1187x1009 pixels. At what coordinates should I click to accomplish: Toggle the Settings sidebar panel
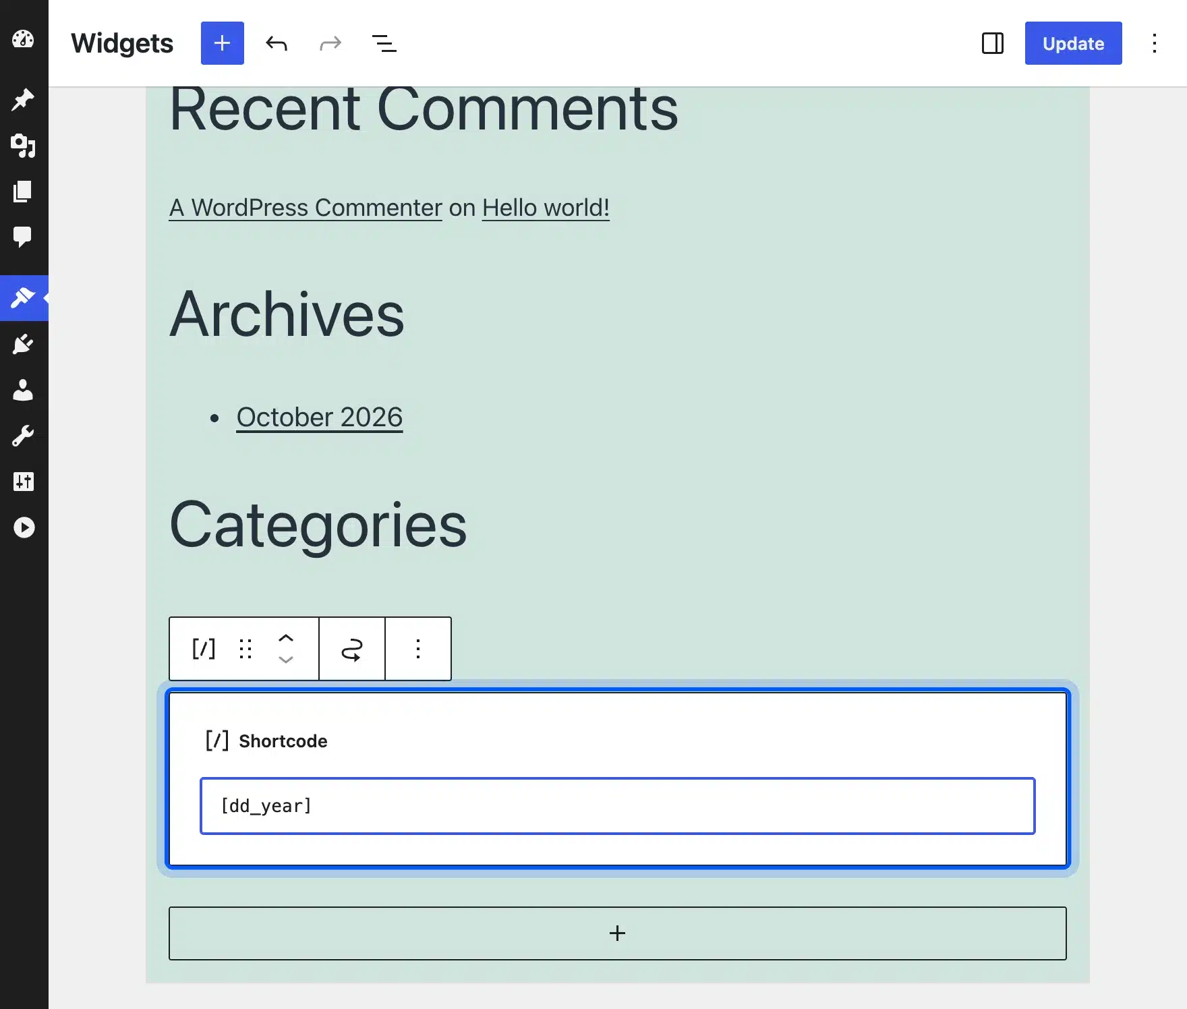[993, 43]
